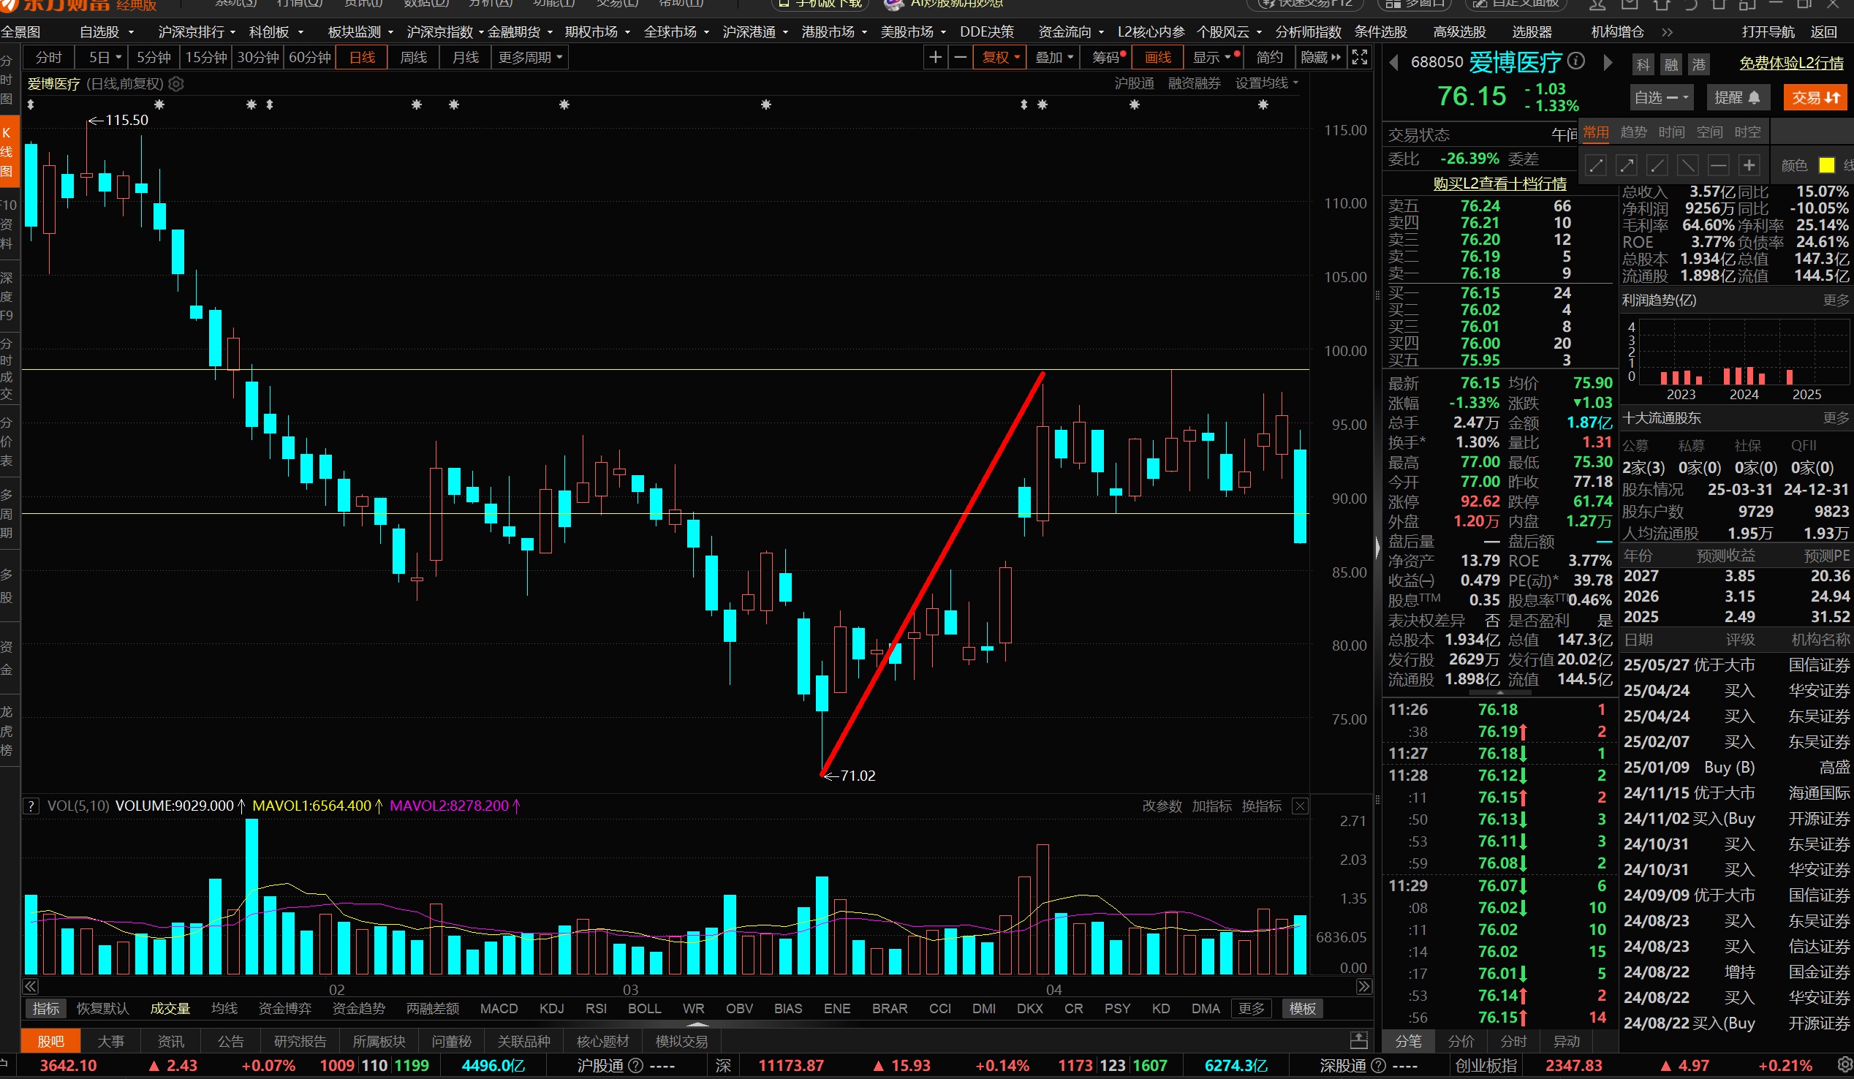
Task: Open chart settings gear beside 日线,前复权
Action: pos(177,84)
